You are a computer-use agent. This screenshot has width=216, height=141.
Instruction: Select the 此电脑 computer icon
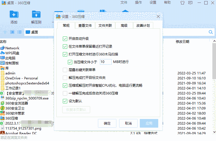(3, 58)
